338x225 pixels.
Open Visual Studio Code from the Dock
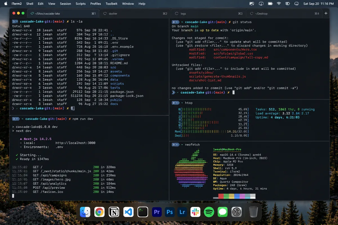[x=128, y=212]
